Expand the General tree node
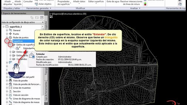This screenshot has width=187, height=105. pyautogui.click(x=7, y=30)
